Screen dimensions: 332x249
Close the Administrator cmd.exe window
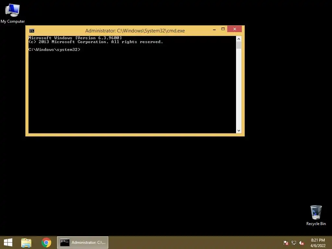[235, 29]
